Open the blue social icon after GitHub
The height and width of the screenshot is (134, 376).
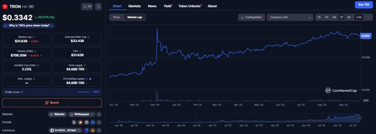[93, 122]
